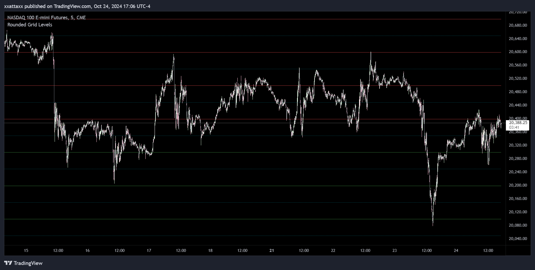Click the NASDAQ 100 E-mini Futures chart title

47,18
